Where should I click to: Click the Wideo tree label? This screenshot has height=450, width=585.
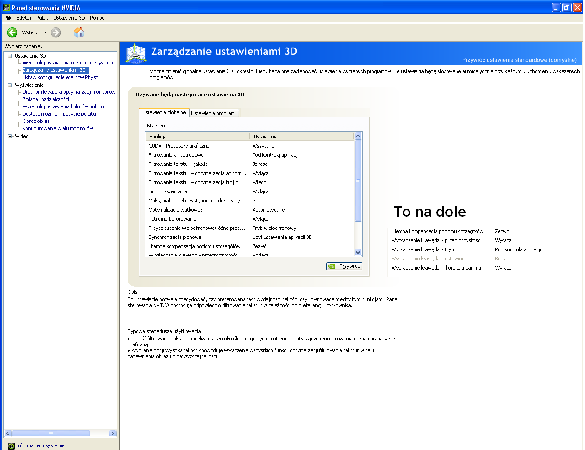point(21,136)
